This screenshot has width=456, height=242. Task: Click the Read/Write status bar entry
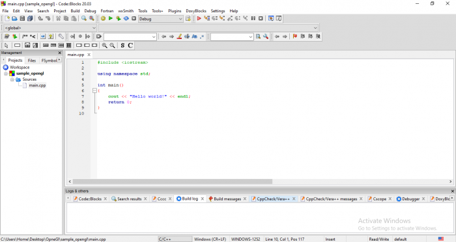(378, 239)
